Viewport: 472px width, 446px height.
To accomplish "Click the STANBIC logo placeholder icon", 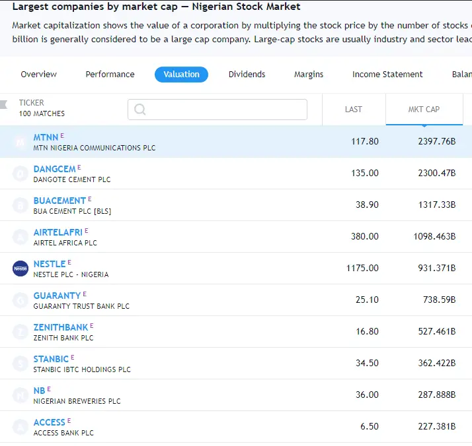I will (20, 364).
